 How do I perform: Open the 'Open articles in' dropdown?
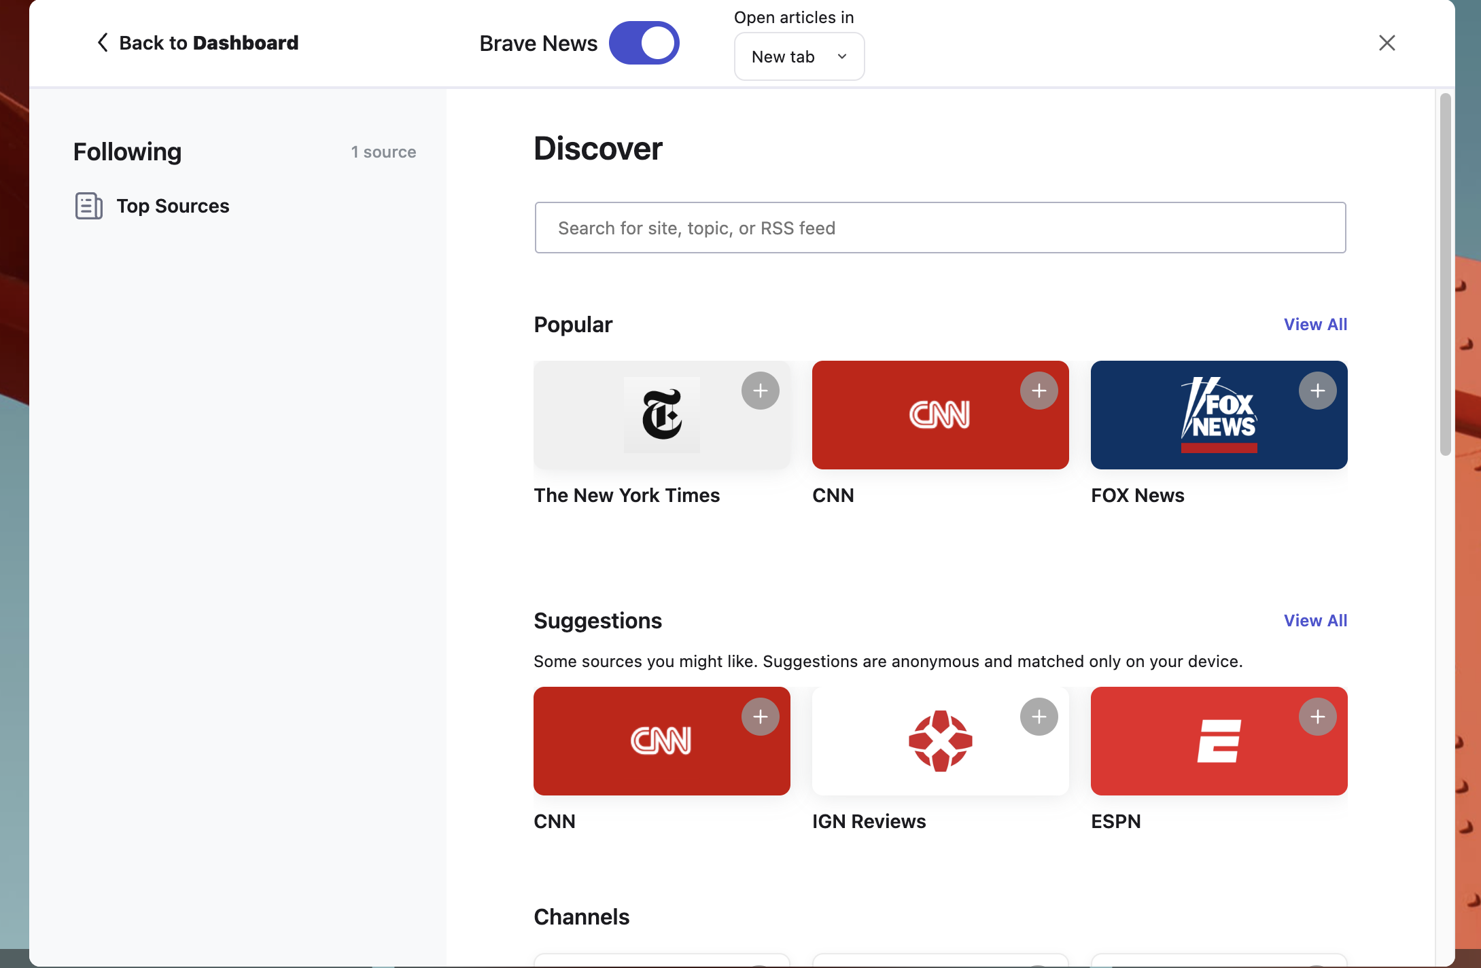[x=799, y=56]
